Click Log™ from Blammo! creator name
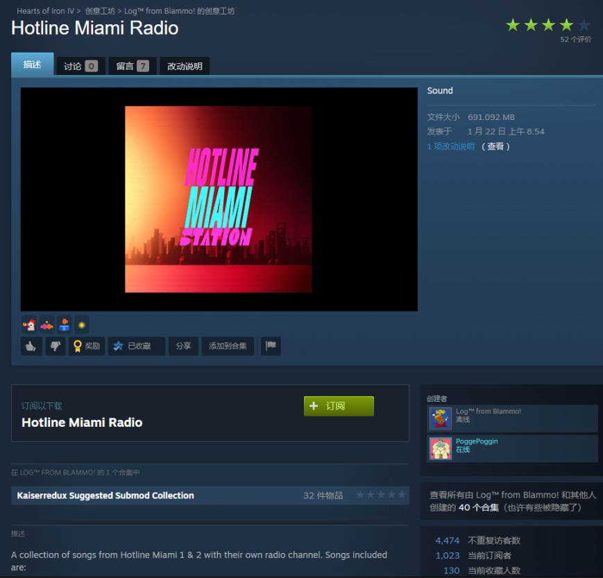Screen dimensions: 603x578 point(489,411)
